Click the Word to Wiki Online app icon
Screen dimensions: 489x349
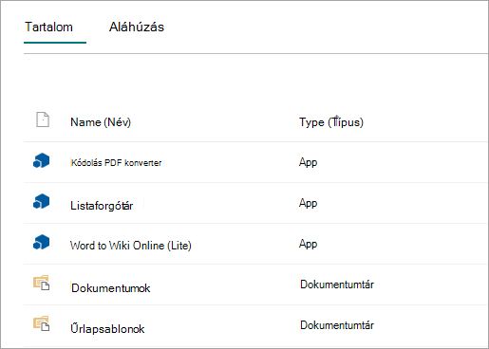(x=42, y=242)
